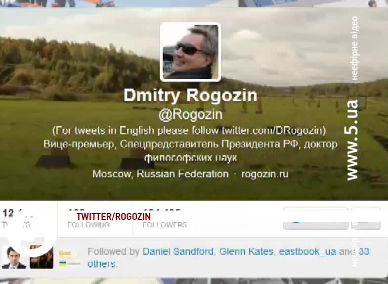The image size is (388, 284).
Task: Open the second follower avatar thumbnail
Action: (42, 257)
